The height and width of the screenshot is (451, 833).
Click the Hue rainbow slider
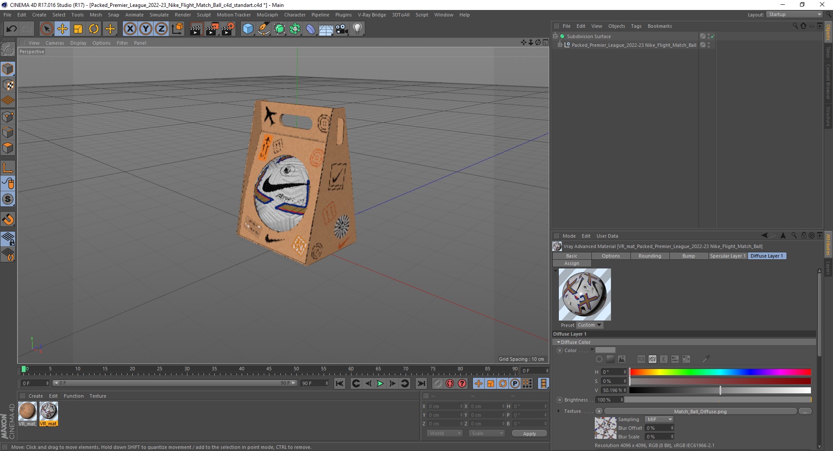tap(720, 372)
